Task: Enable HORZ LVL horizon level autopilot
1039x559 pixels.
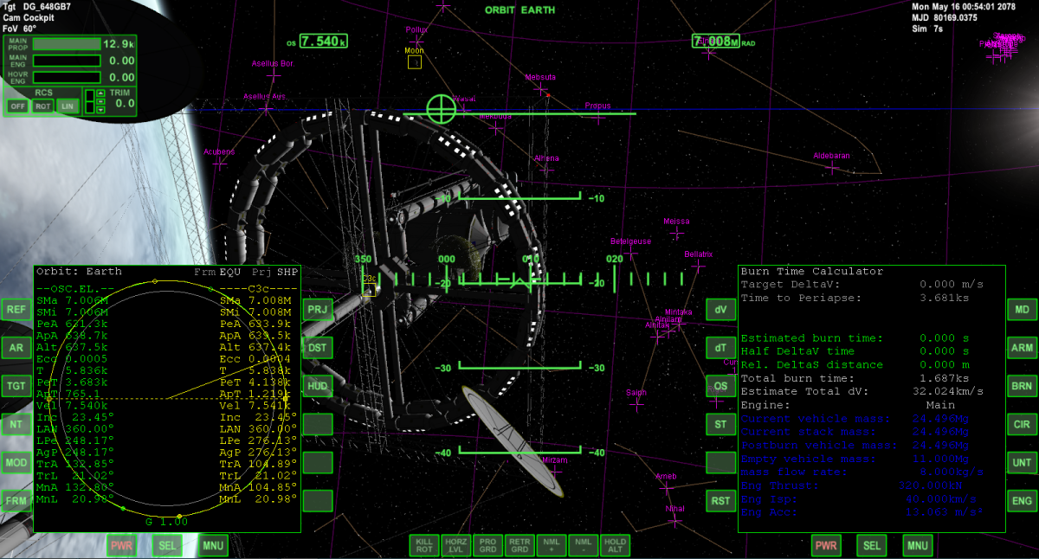Action: pyautogui.click(x=455, y=545)
